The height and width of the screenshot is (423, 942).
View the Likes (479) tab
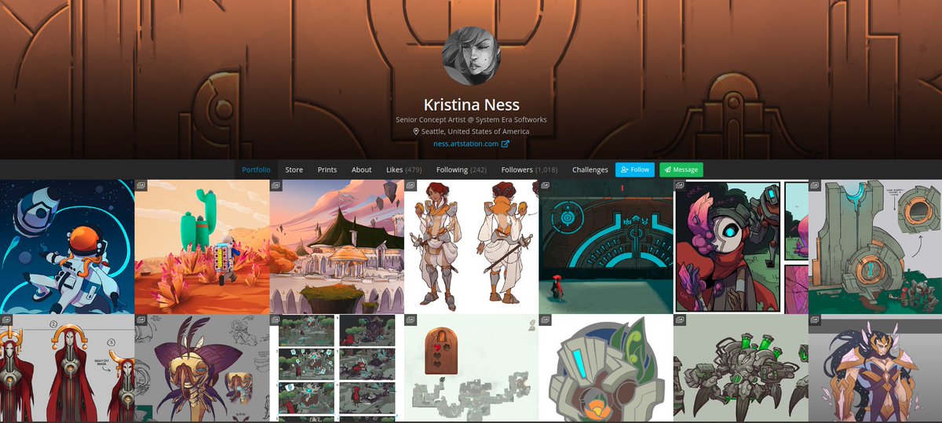tap(403, 170)
